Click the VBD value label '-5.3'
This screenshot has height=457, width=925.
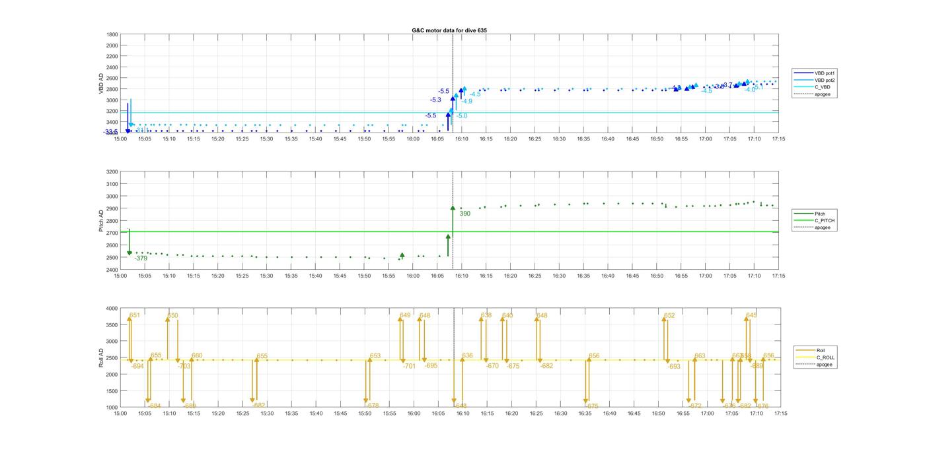pyautogui.click(x=435, y=100)
